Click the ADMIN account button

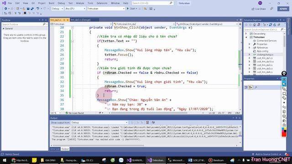pyautogui.click(x=283, y=9)
